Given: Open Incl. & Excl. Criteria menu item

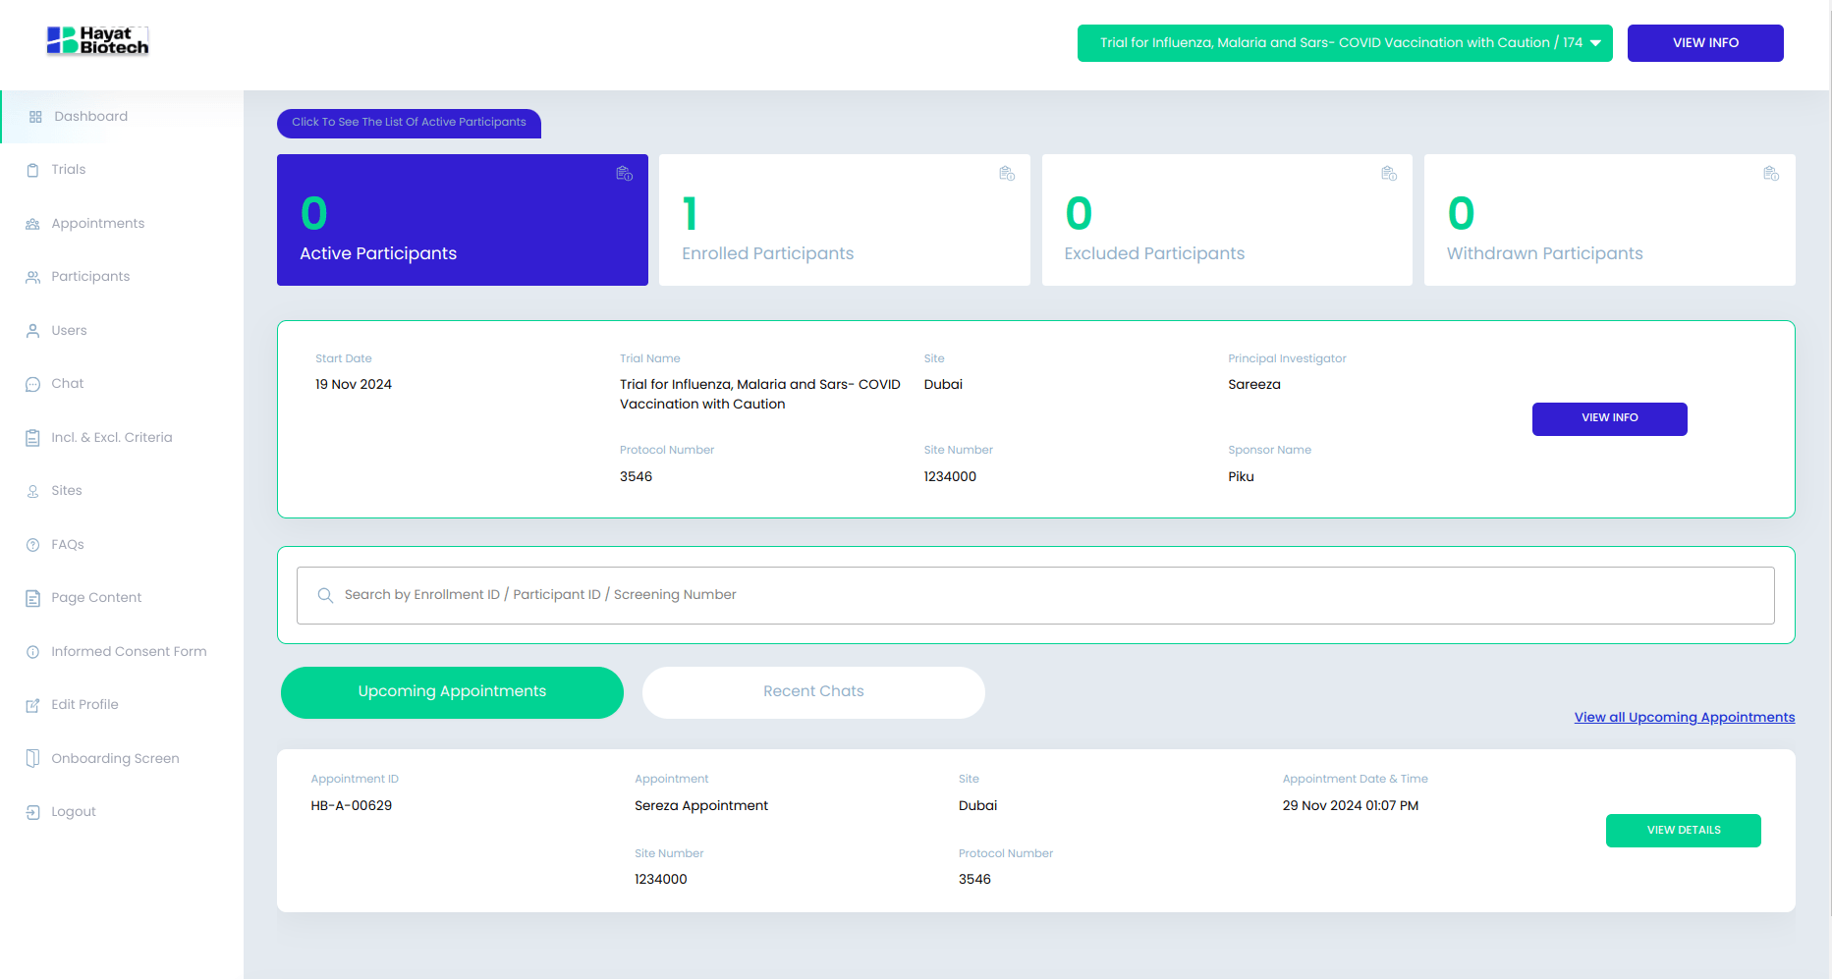Looking at the screenshot, I should tap(111, 438).
